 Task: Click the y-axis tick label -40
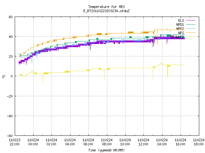click(x=10, y=116)
